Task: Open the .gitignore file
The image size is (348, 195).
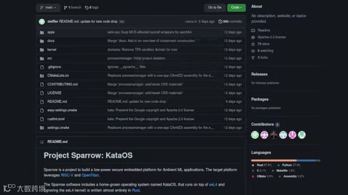Action: point(54,67)
